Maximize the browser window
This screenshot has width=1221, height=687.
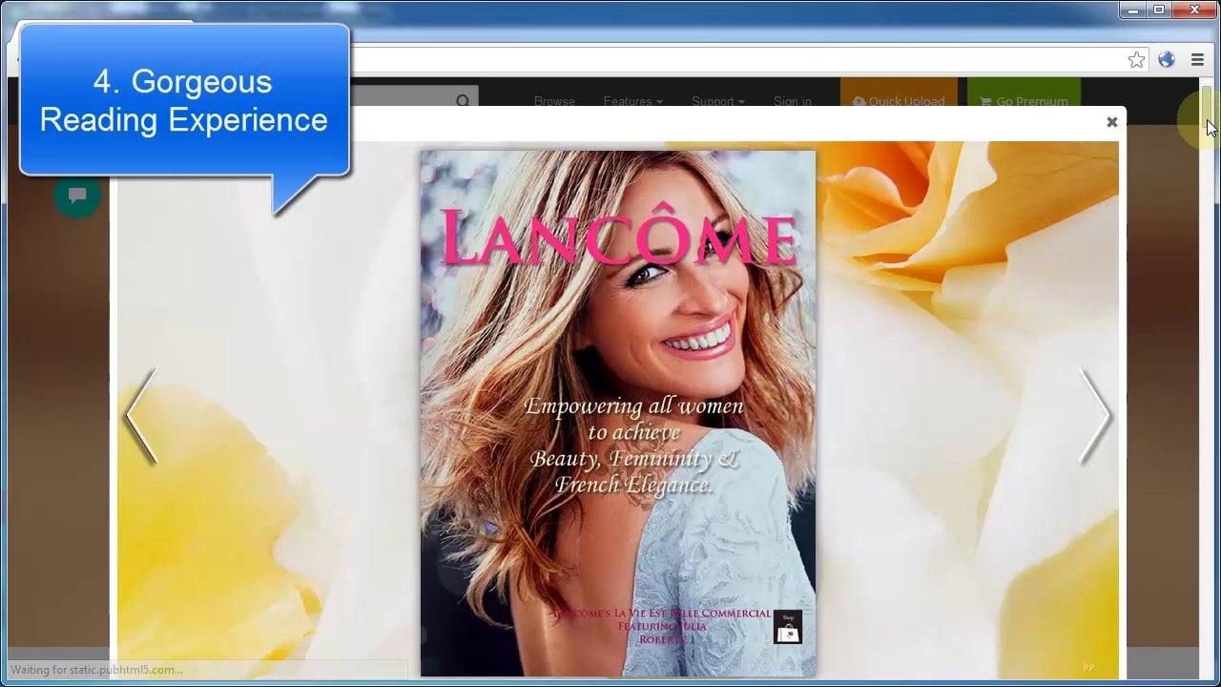click(1159, 10)
